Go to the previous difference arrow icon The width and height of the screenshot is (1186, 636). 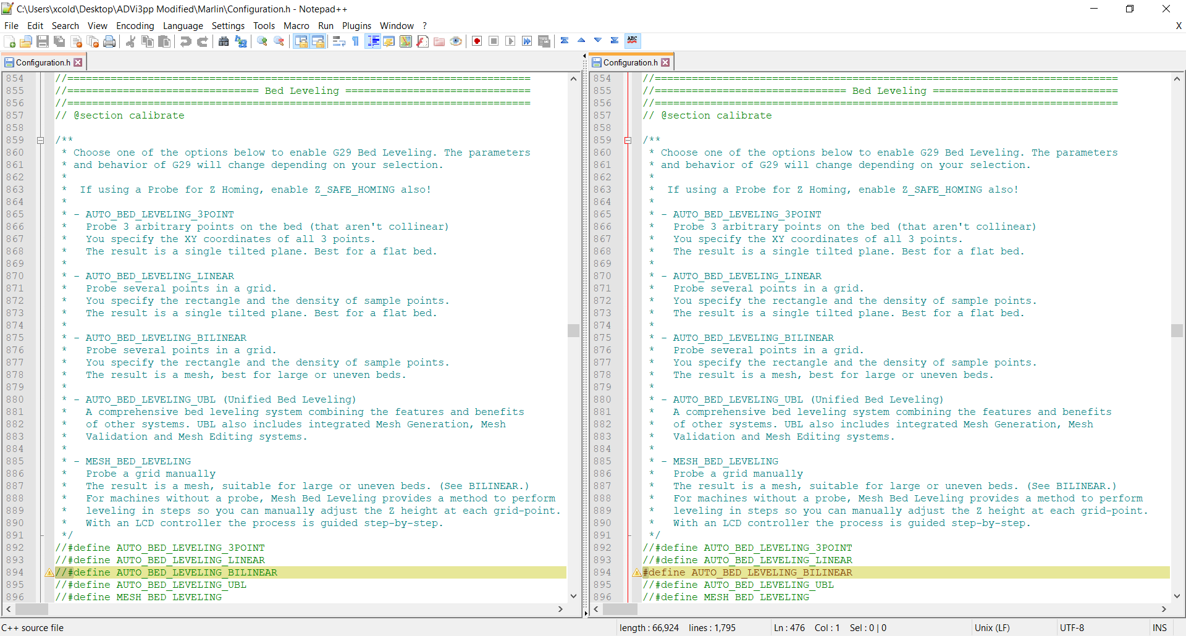point(581,41)
